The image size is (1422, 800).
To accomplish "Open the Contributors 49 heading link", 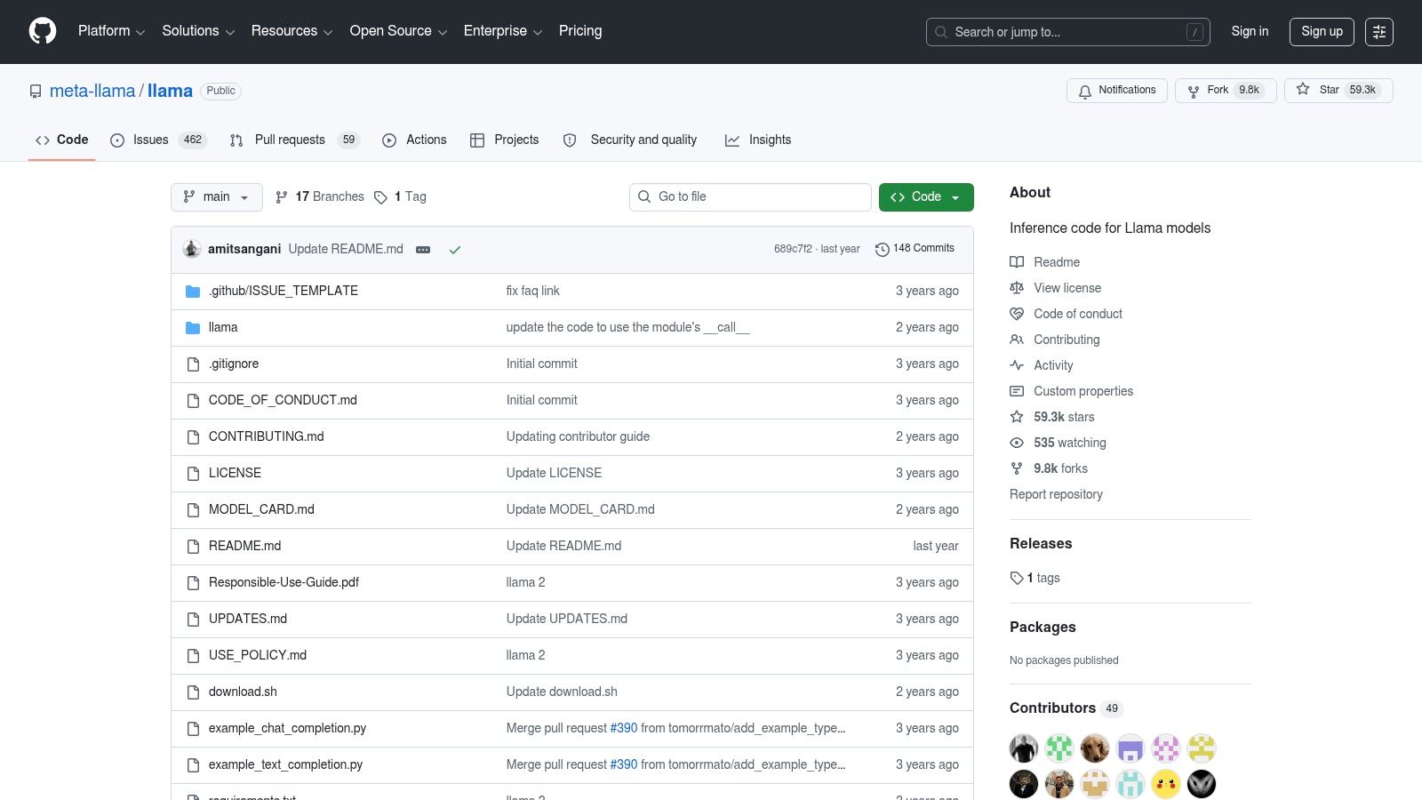I will click(x=1066, y=708).
